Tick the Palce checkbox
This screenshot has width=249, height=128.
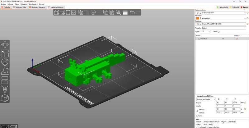pyautogui.click(x=197, y=116)
